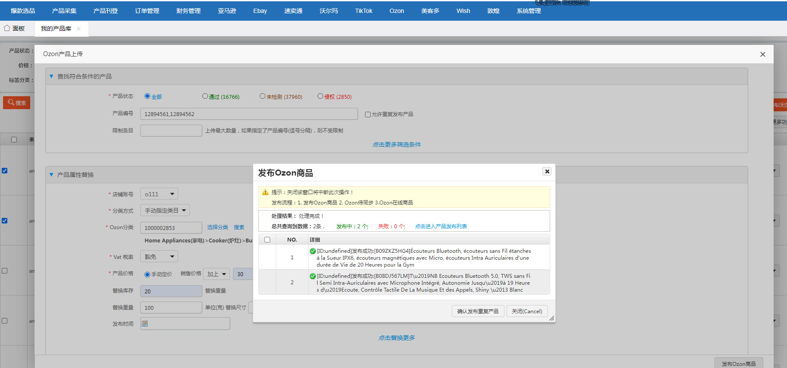
Task: Uncheck the second checked row in background list
Action: (x=4, y=220)
